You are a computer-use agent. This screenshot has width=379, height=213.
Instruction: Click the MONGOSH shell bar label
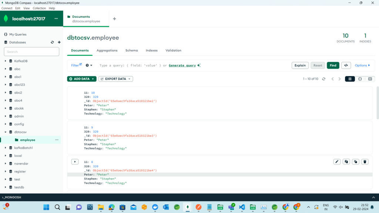[11, 197]
